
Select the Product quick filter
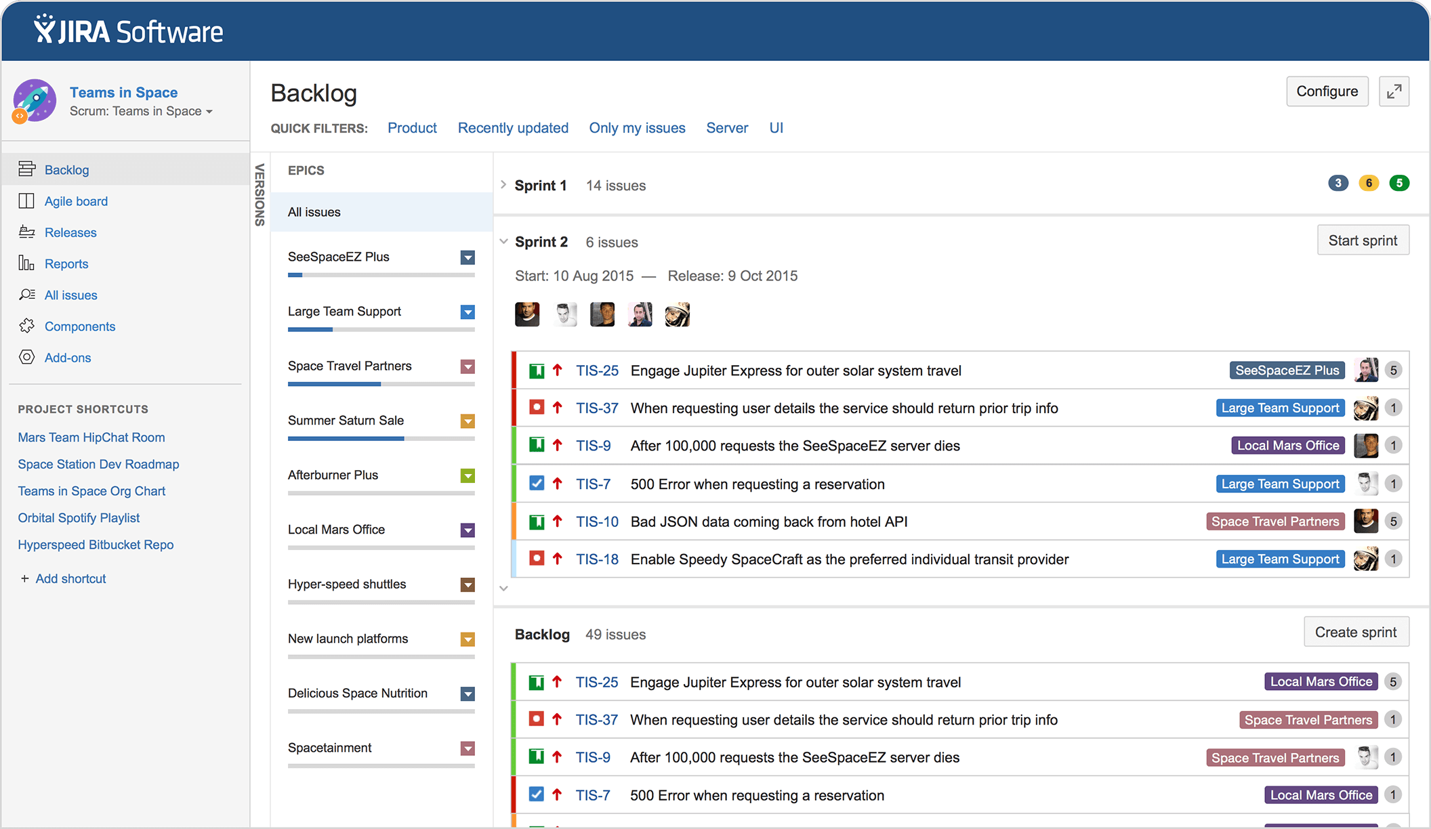click(413, 128)
